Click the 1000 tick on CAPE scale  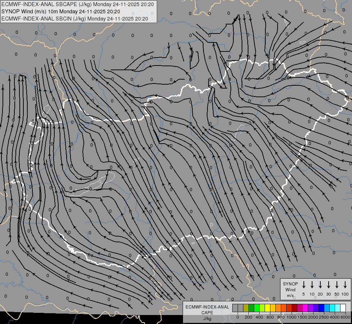point(292,317)
